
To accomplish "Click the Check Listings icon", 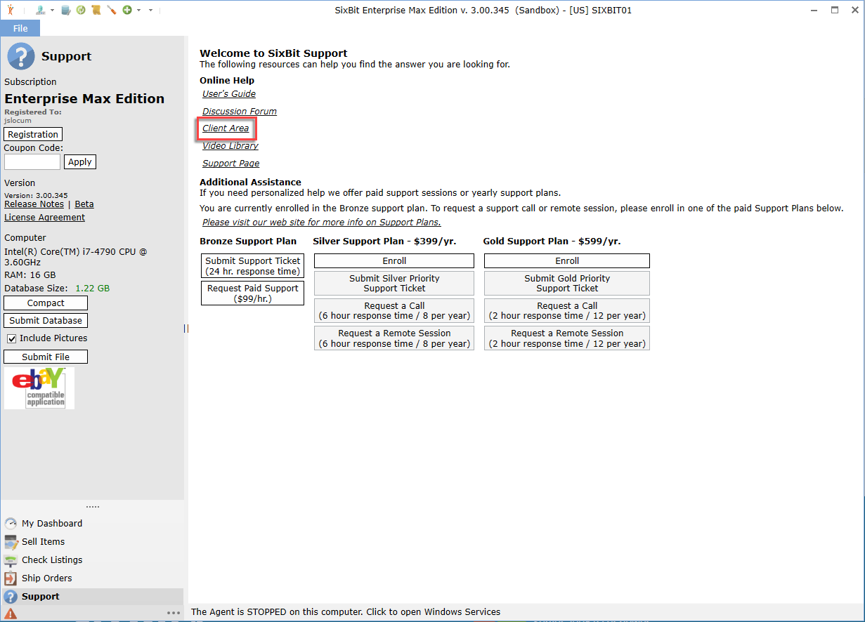I will (11, 560).
